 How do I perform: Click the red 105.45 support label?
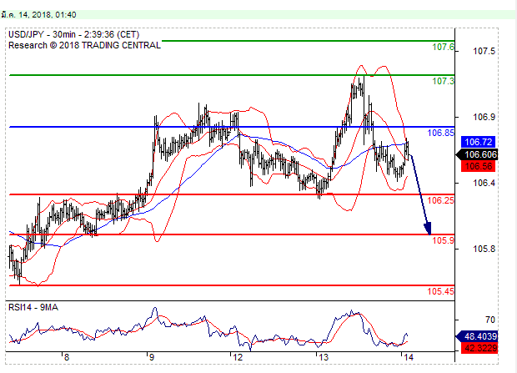pos(440,291)
